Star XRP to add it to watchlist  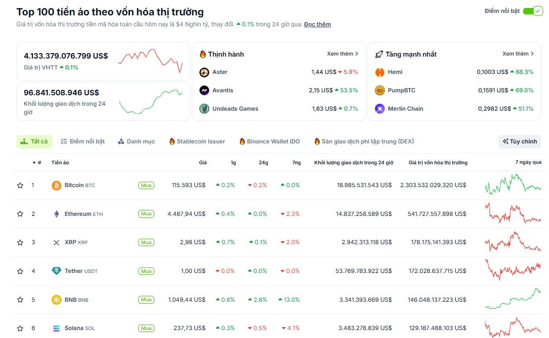click(x=20, y=242)
